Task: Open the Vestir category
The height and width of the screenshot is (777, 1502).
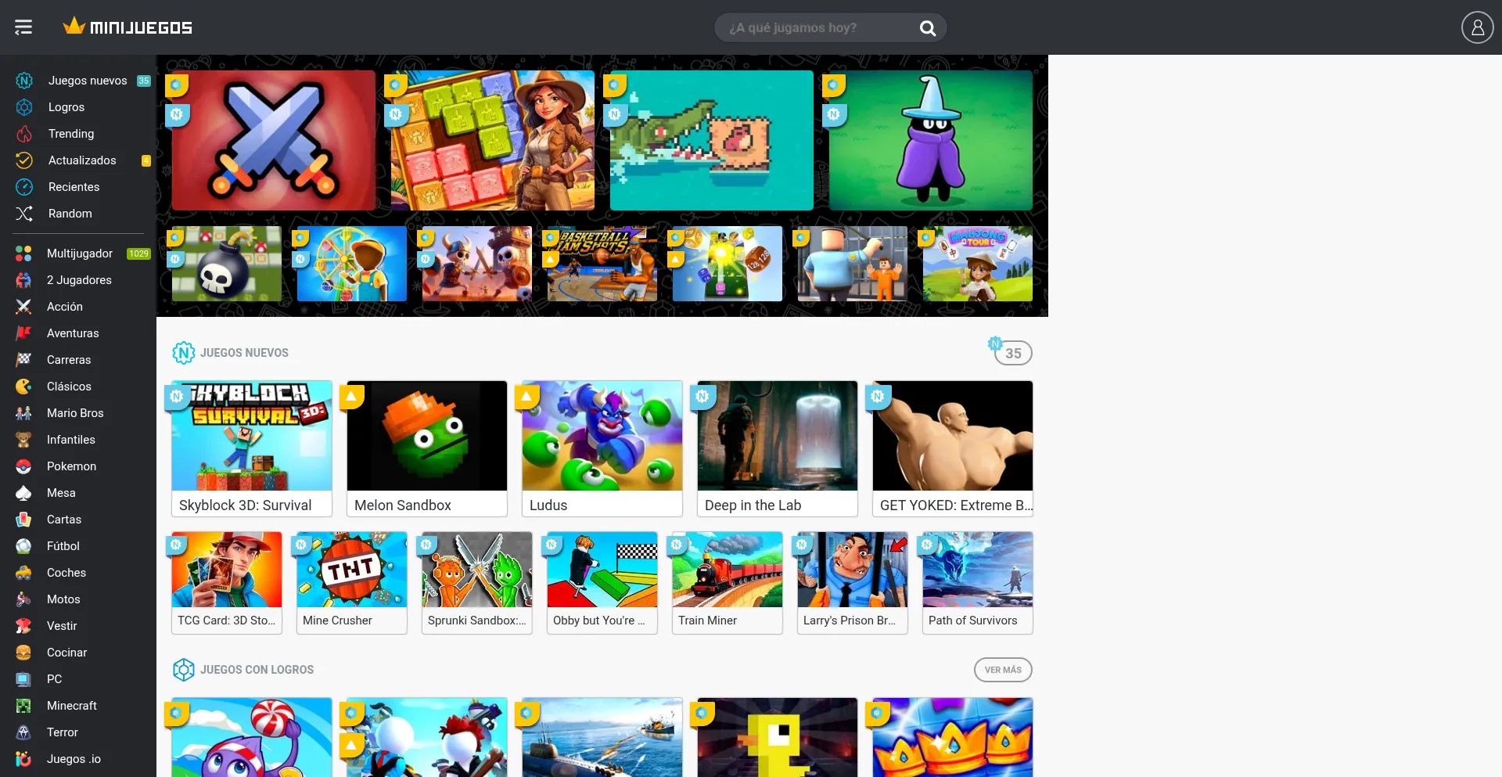Action: point(78,626)
